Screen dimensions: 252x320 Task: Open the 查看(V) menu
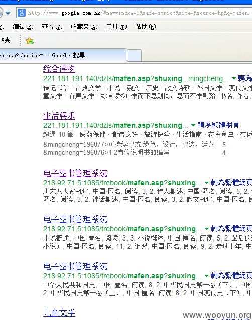coord(52,27)
